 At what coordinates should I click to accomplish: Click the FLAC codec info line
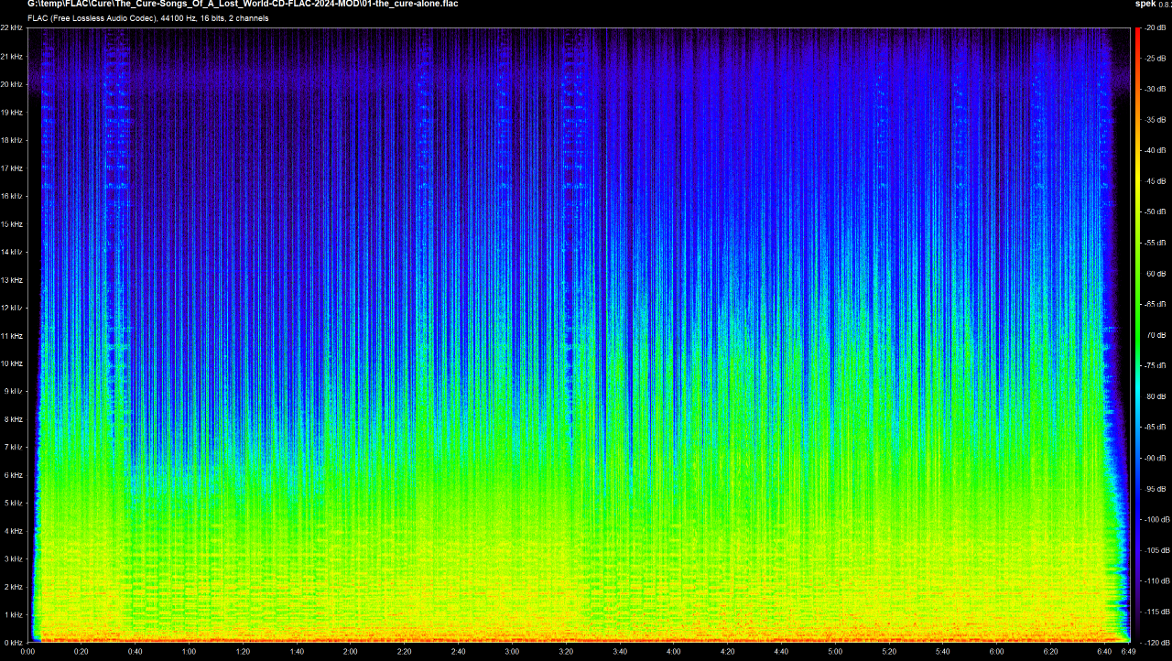point(148,17)
